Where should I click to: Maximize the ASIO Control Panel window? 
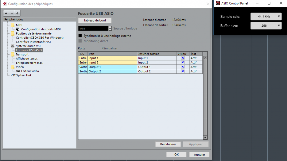[x=269, y=3]
